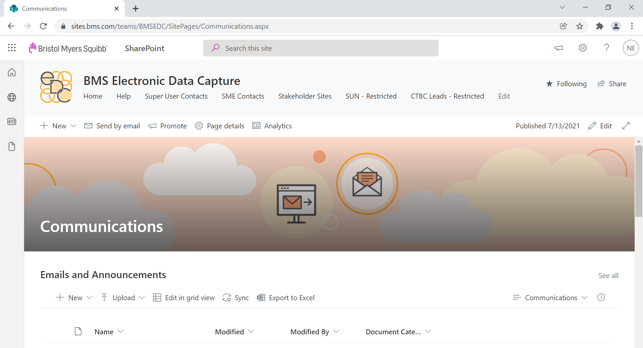Open the app launcher waffle icon

tap(12, 48)
